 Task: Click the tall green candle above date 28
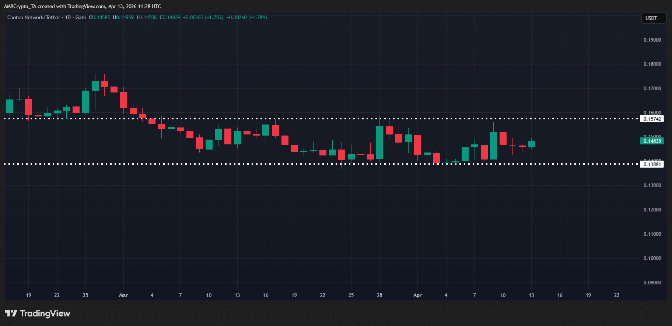coord(379,143)
